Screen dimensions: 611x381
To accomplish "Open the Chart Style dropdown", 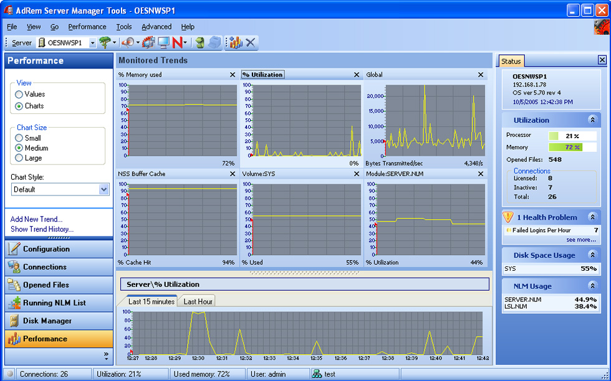I will pyautogui.click(x=103, y=189).
